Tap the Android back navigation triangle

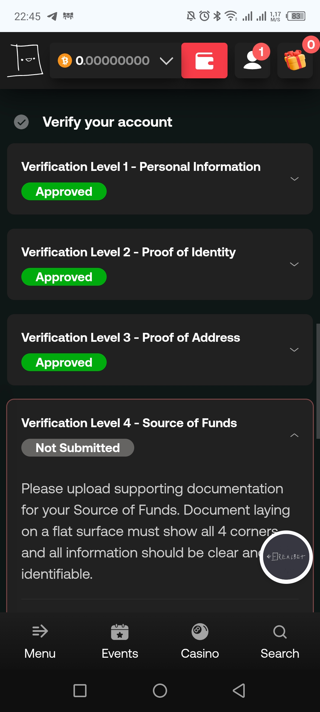(239, 691)
